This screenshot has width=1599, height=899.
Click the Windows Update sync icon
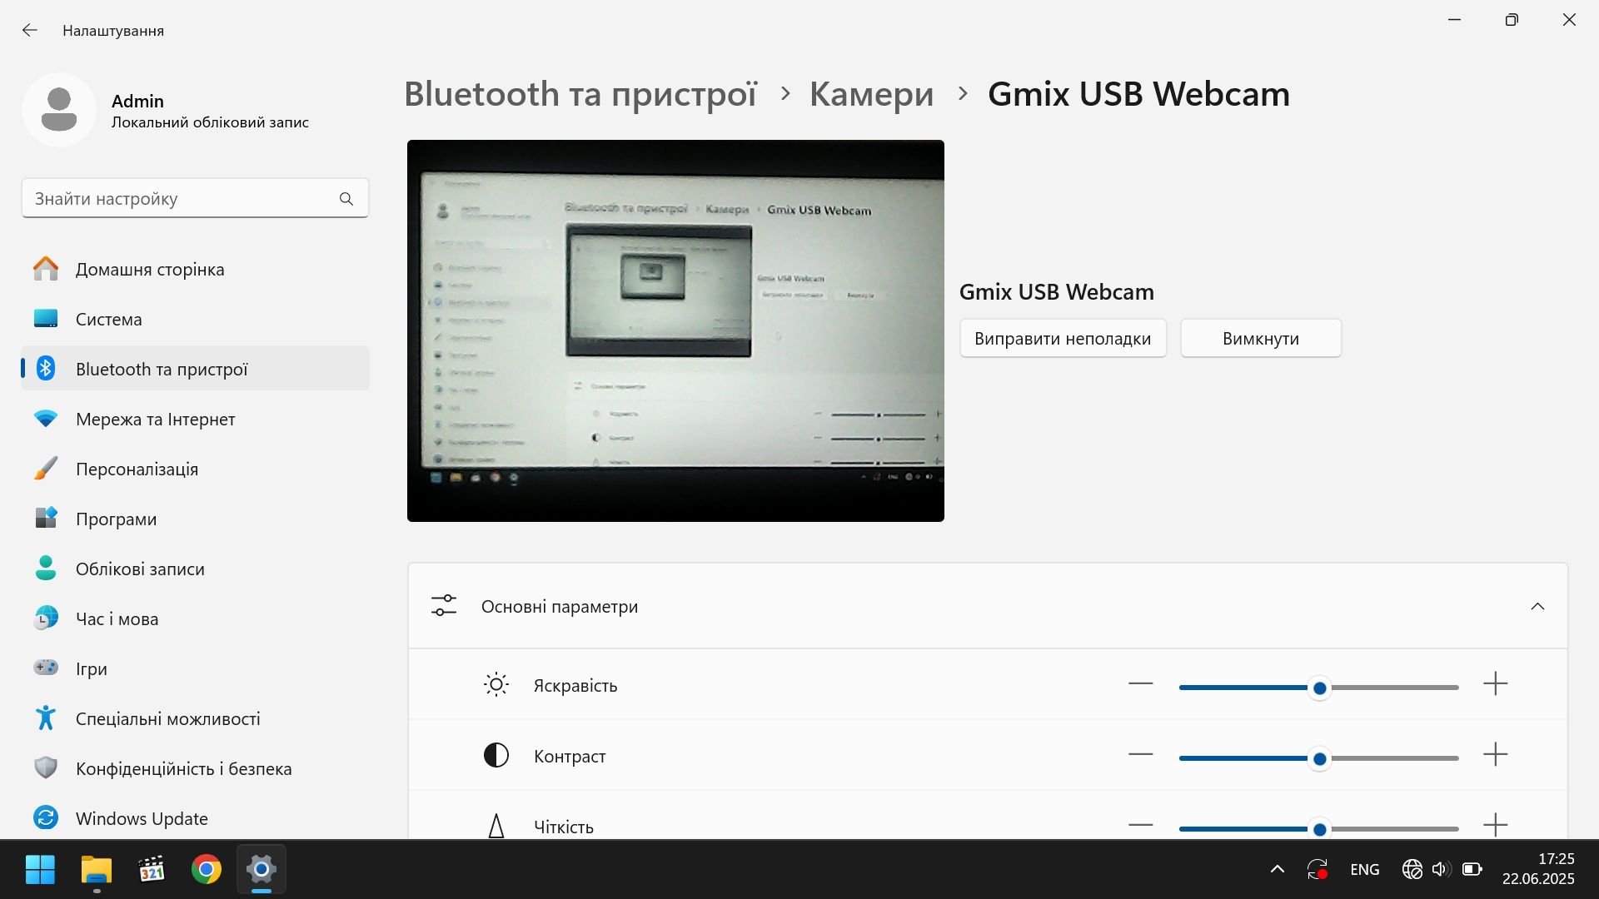pos(46,817)
